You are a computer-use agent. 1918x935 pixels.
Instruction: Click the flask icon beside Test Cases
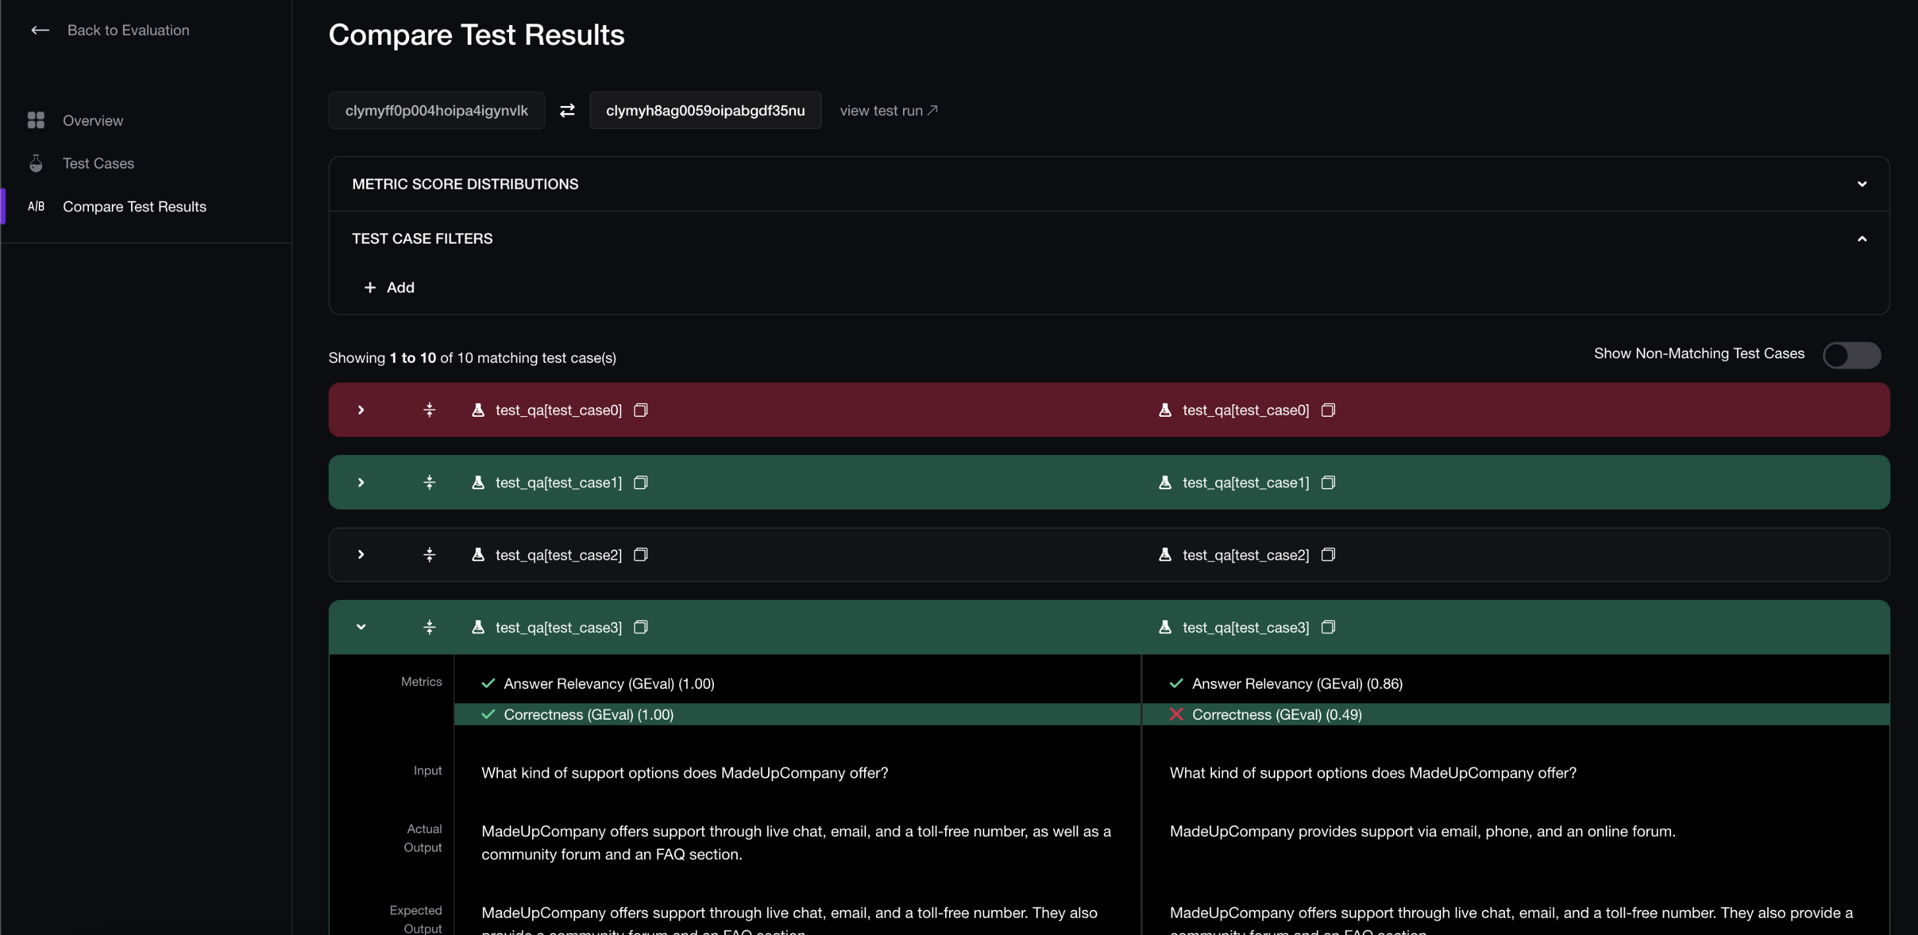(x=36, y=163)
